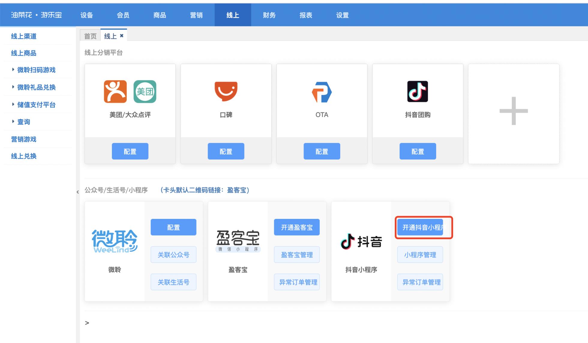Open 盈客宝管理

tap(297, 255)
